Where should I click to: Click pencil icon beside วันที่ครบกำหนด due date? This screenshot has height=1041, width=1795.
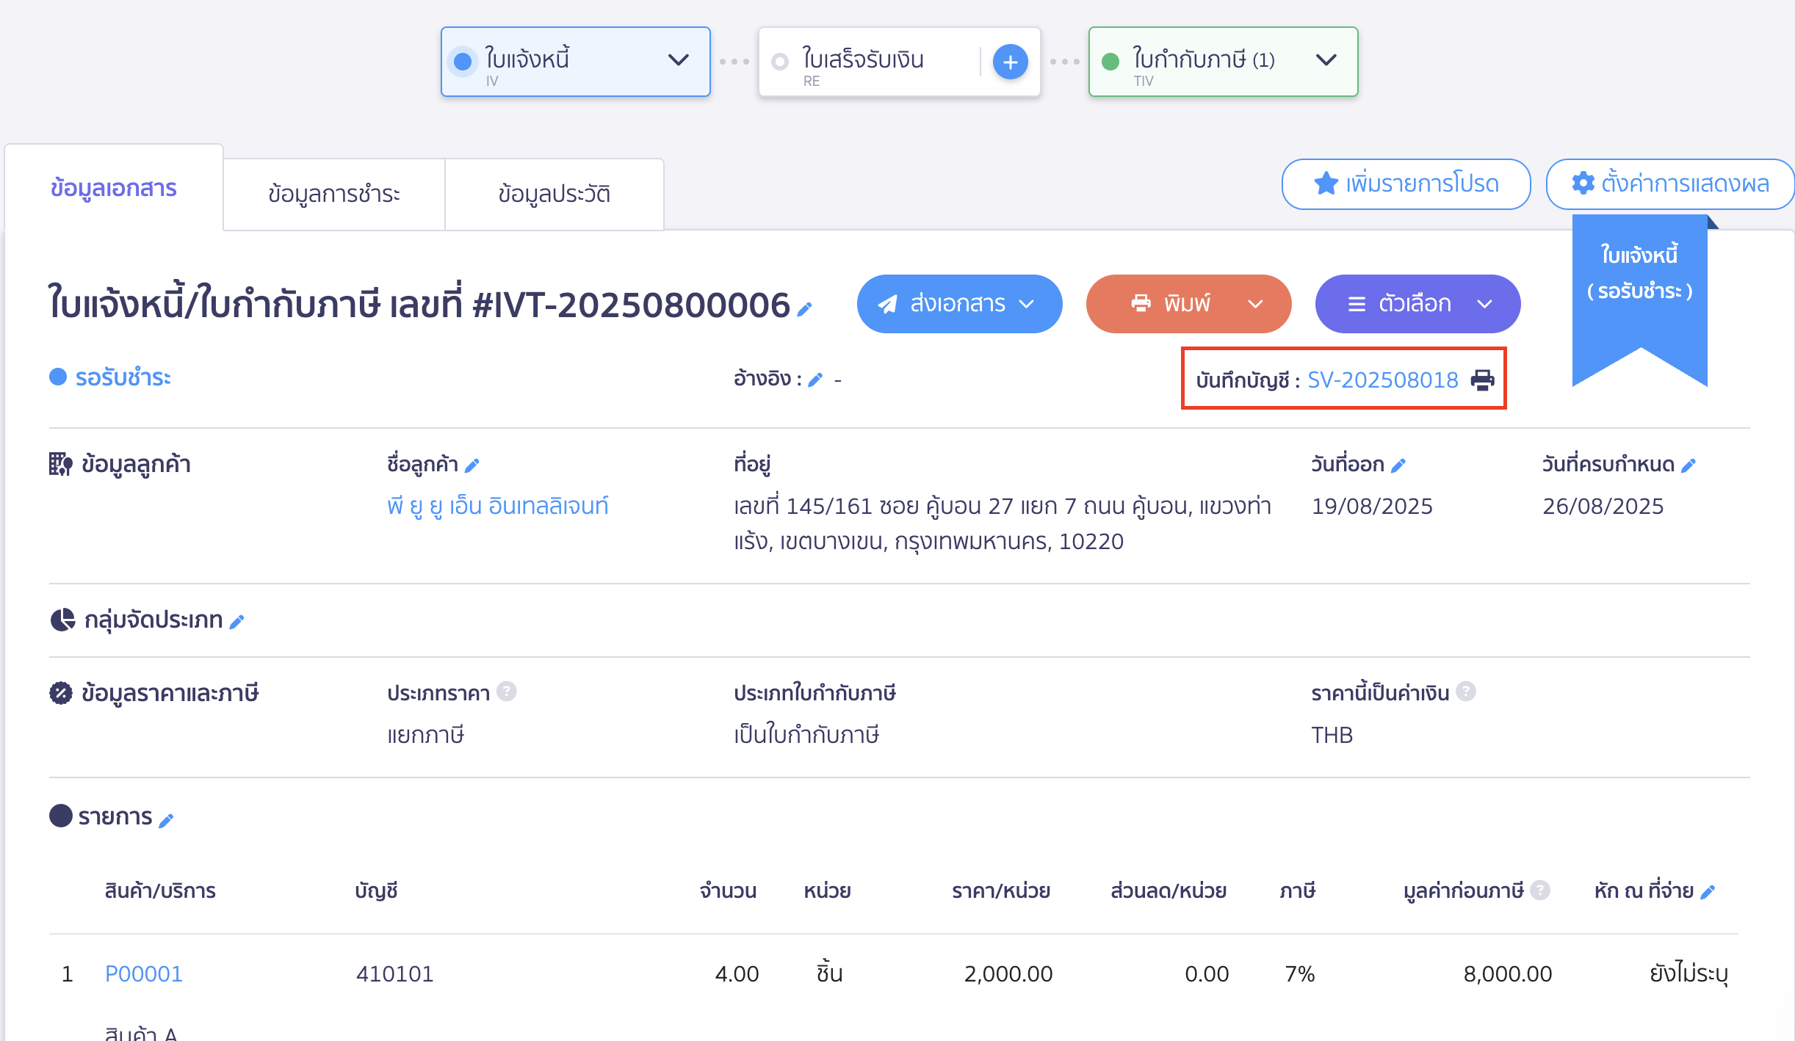1689,465
